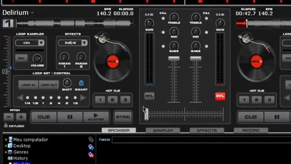Click the Procurar search input field

tap(201, 140)
